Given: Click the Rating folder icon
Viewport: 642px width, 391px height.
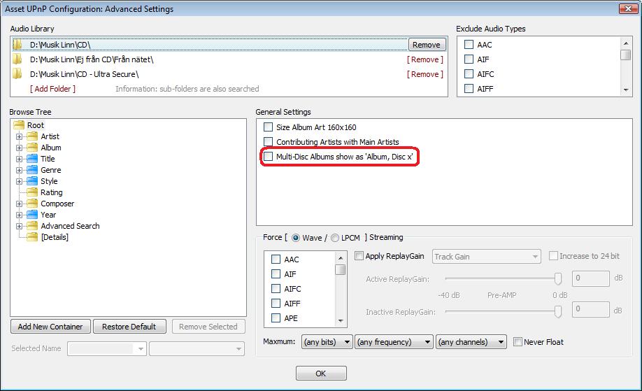Looking at the screenshot, I should pyautogui.click(x=32, y=192).
